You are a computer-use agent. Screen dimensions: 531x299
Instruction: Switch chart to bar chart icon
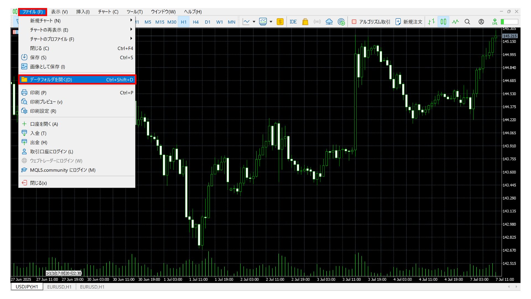(431, 22)
